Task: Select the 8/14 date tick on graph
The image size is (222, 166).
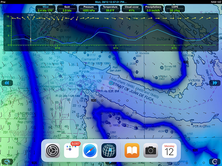Action: pyautogui.click(x=116, y=48)
